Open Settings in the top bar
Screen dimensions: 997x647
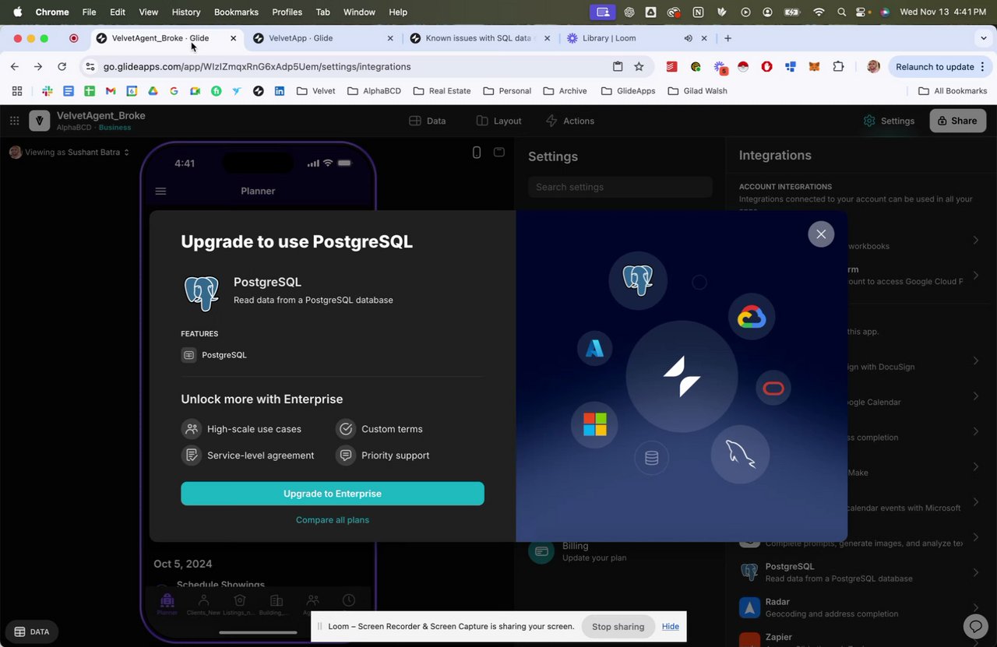pyautogui.click(x=889, y=121)
